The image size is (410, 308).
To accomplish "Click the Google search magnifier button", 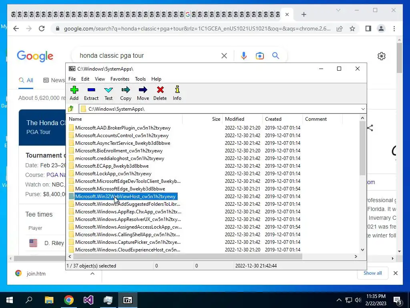I will pyautogui.click(x=275, y=55).
